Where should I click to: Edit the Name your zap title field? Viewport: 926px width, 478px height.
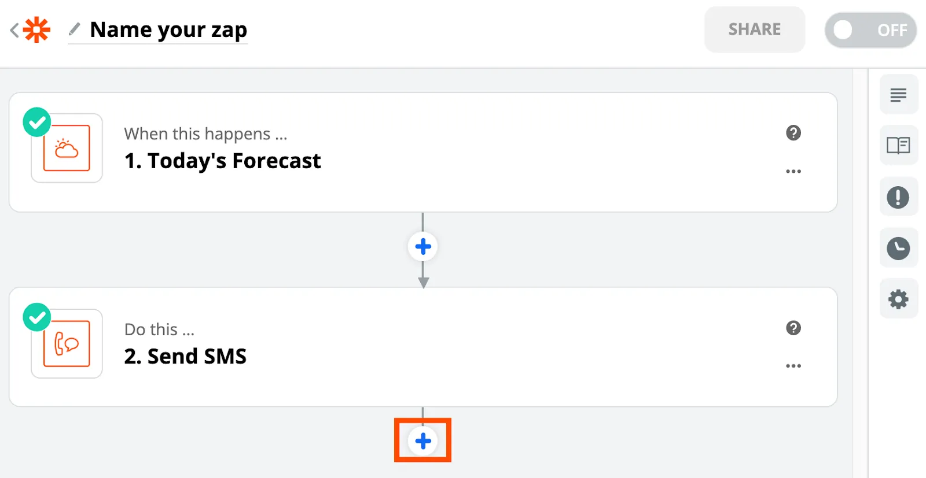click(168, 30)
